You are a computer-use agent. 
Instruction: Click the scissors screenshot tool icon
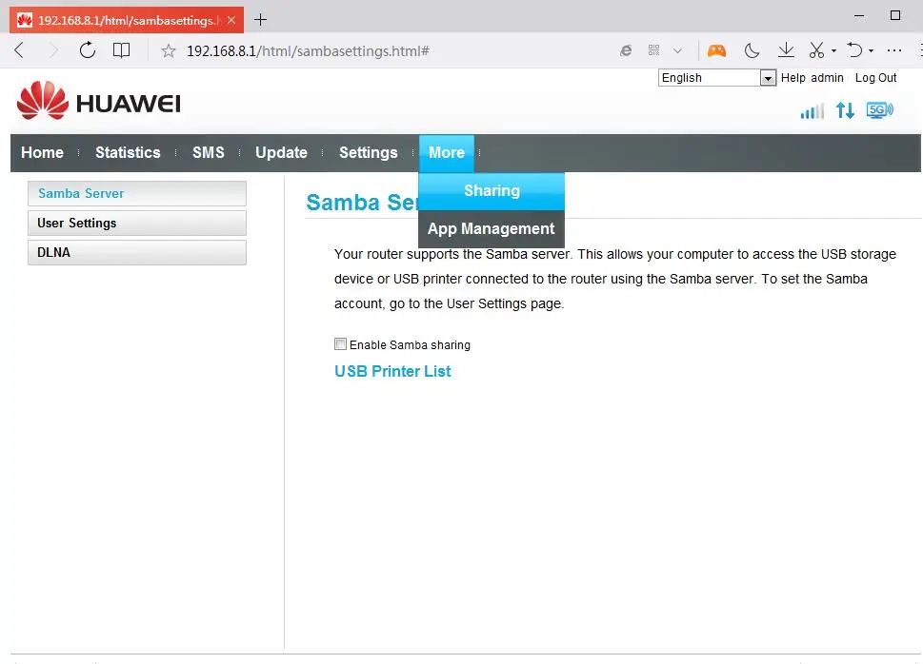coord(816,50)
